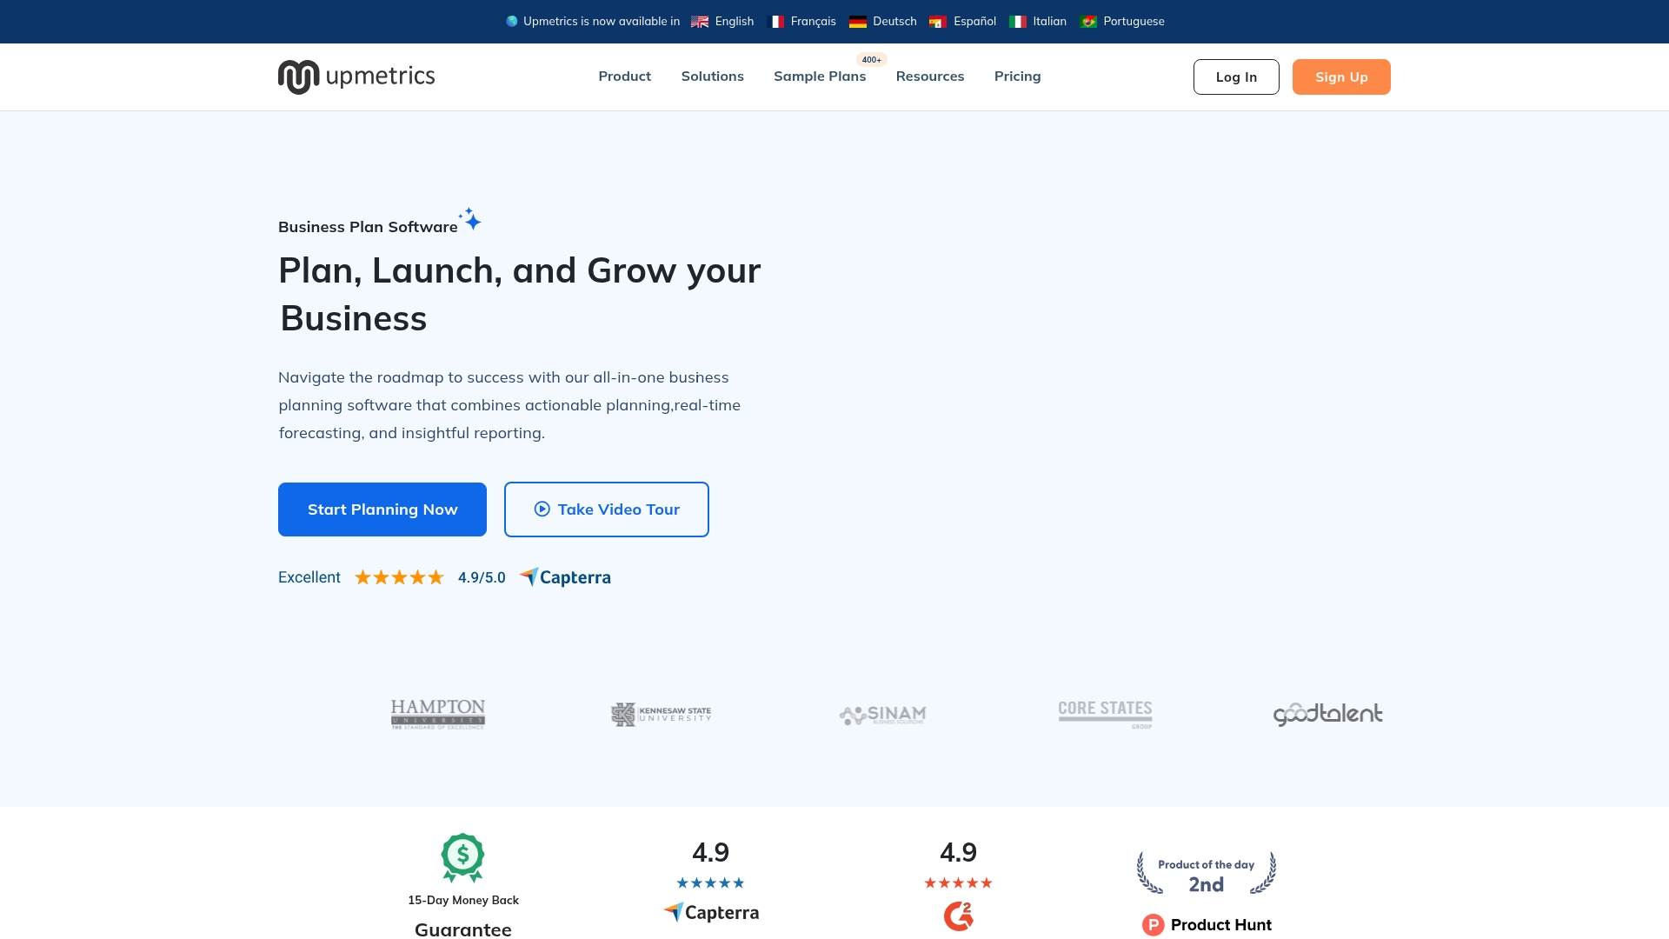Image resolution: width=1669 pixels, height=939 pixels.
Task: Click the Upmetrics logo
Action: [356, 77]
